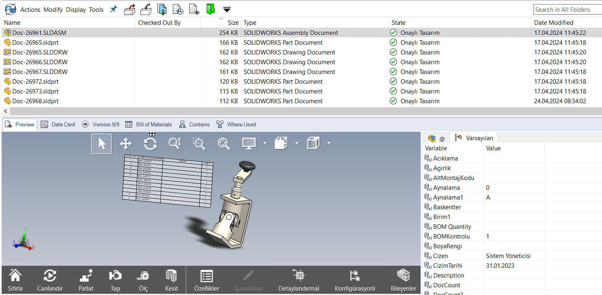
Task: Switch to the Bill of Materials tab
Action: pos(148,124)
